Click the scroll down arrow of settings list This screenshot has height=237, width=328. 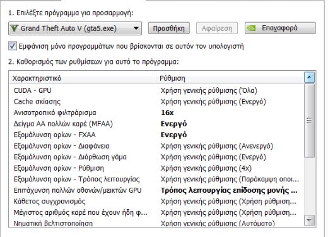pyautogui.click(x=309, y=220)
